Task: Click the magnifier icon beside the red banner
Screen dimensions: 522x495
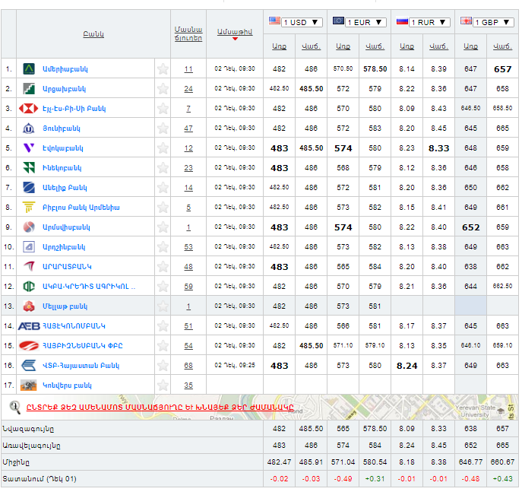Action: pos(14,406)
